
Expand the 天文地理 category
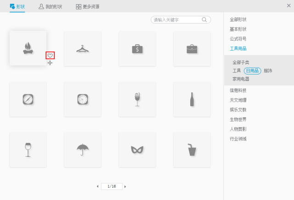(238, 100)
